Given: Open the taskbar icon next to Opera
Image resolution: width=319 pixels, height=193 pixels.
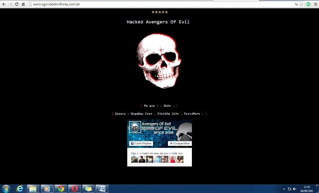Looking at the screenshot, I should coord(88,189).
